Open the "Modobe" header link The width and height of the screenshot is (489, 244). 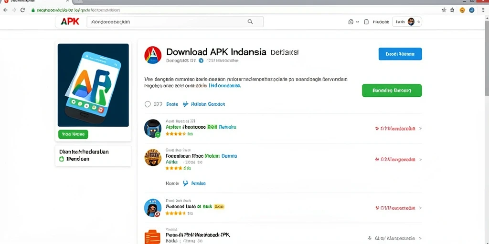[x=381, y=22]
